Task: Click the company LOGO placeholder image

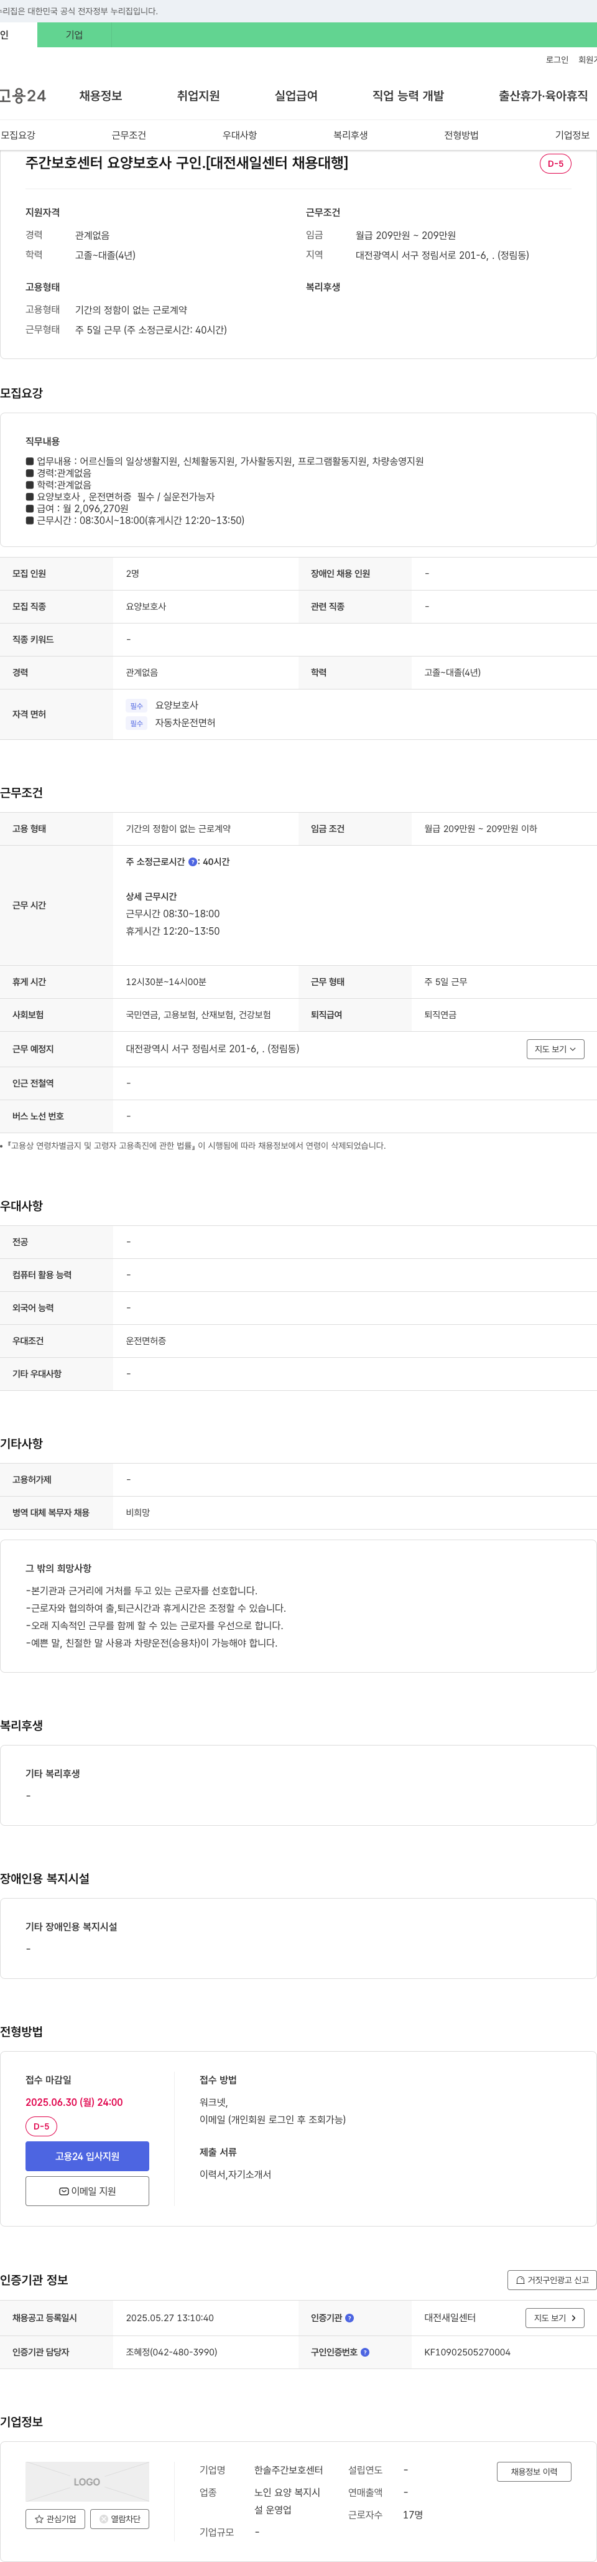Action: (x=88, y=2482)
